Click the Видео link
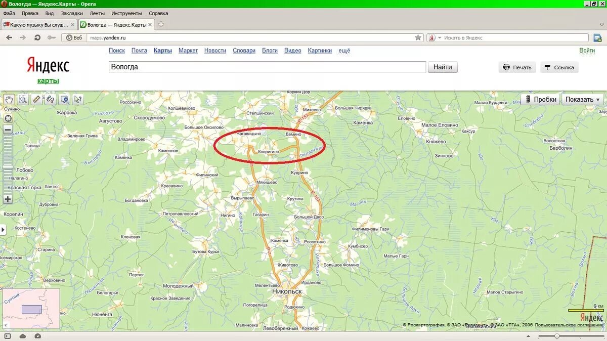 click(292, 51)
